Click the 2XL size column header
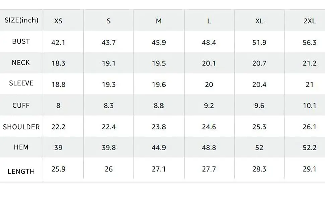The image size is (325, 201). (309, 21)
